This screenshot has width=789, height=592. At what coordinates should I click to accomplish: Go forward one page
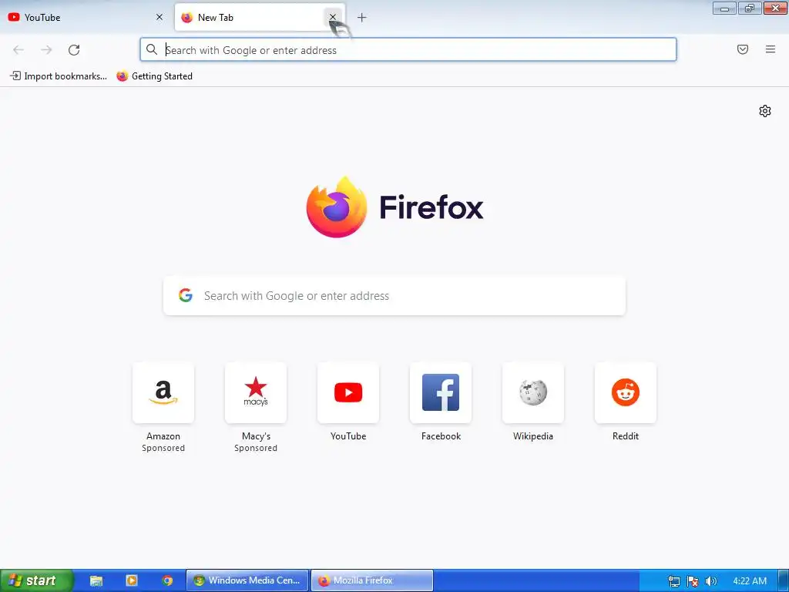point(46,50)
